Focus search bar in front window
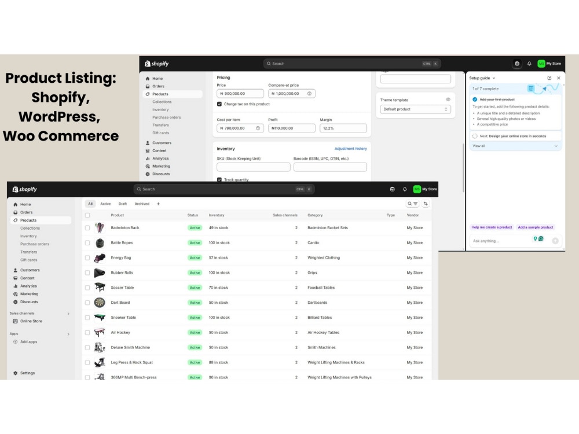 223,189
